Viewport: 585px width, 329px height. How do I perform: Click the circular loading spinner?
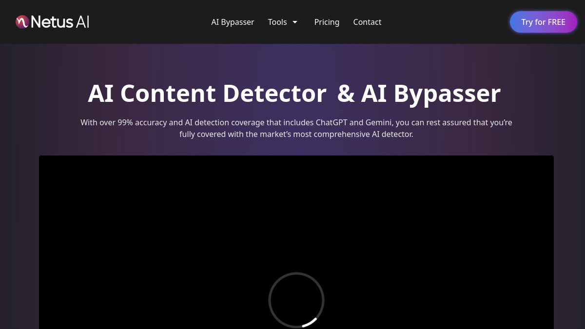pos(296,300)
